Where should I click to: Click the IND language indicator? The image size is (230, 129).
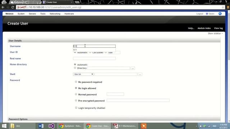tap(214, 126)
